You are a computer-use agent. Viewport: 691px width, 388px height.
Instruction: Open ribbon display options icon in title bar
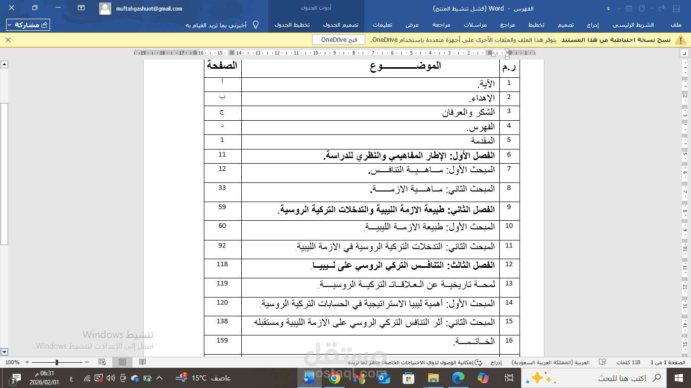pos(81,8)
